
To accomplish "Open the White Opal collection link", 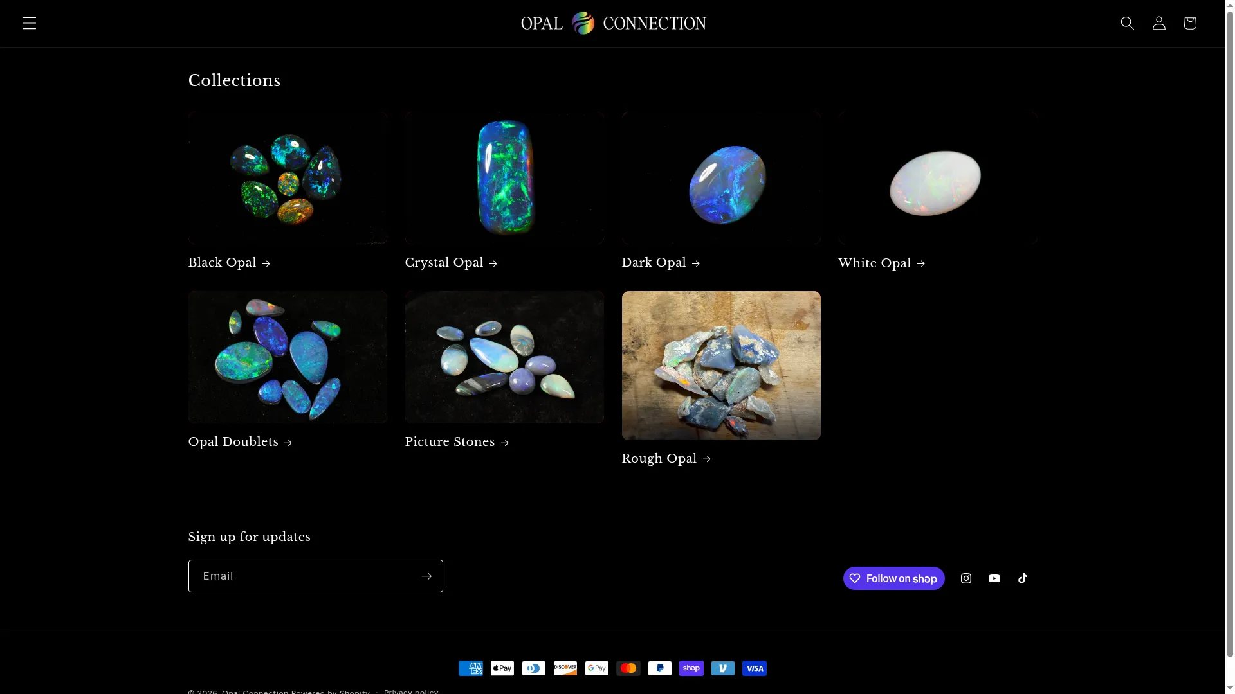I will pyautogui.click(x=882, y=263).
